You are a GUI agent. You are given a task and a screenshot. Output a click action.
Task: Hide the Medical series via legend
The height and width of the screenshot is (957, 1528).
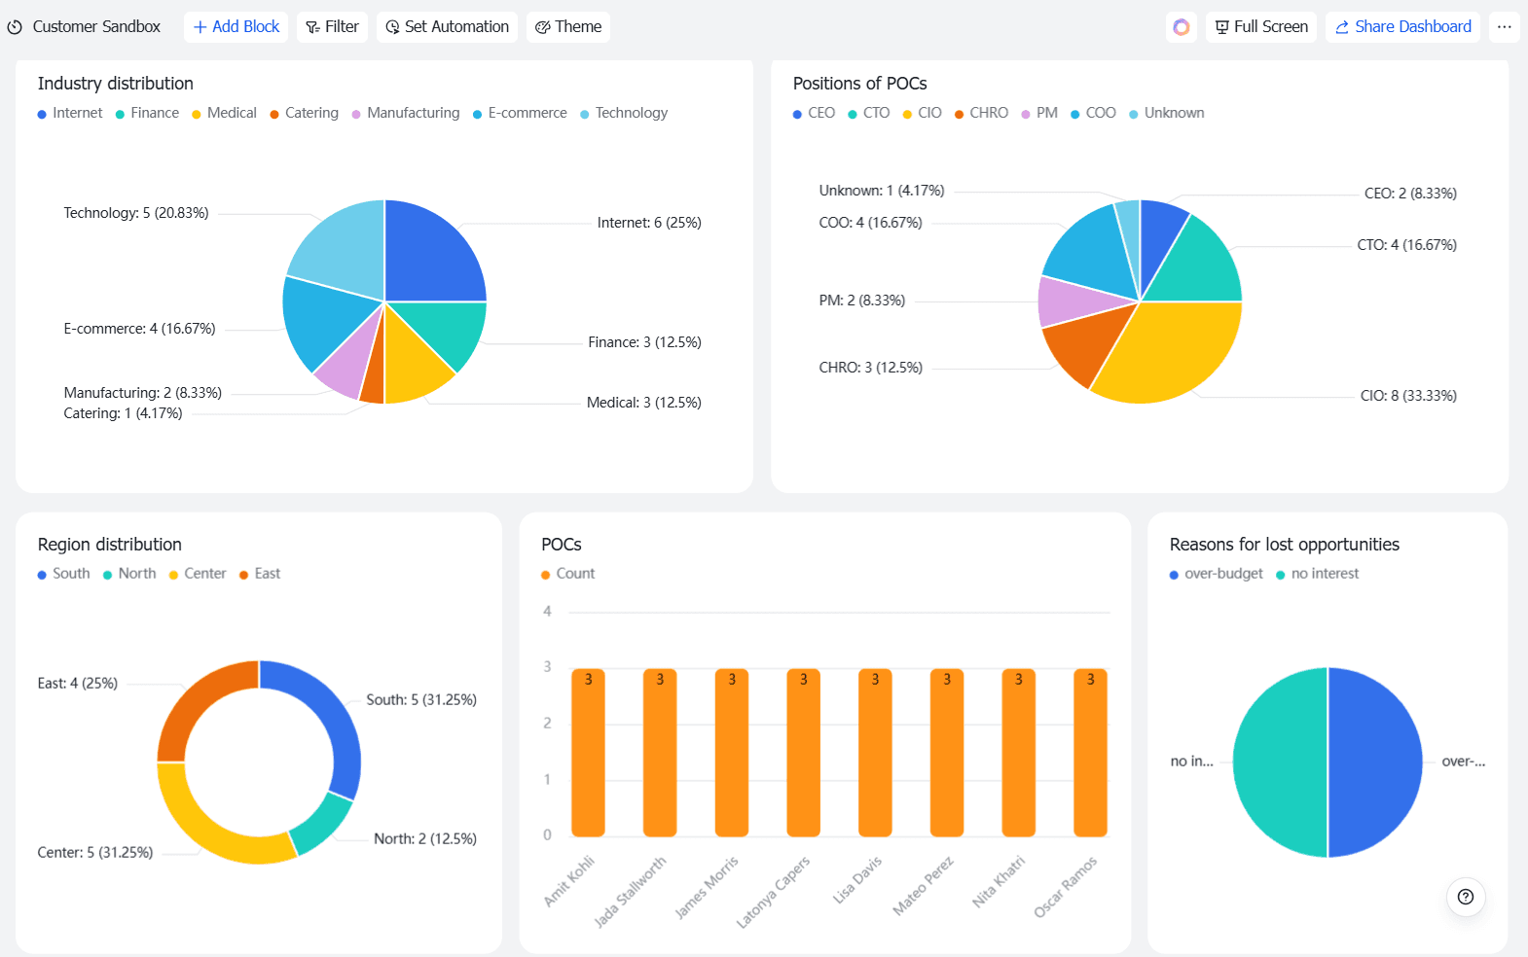coord(224,113)
